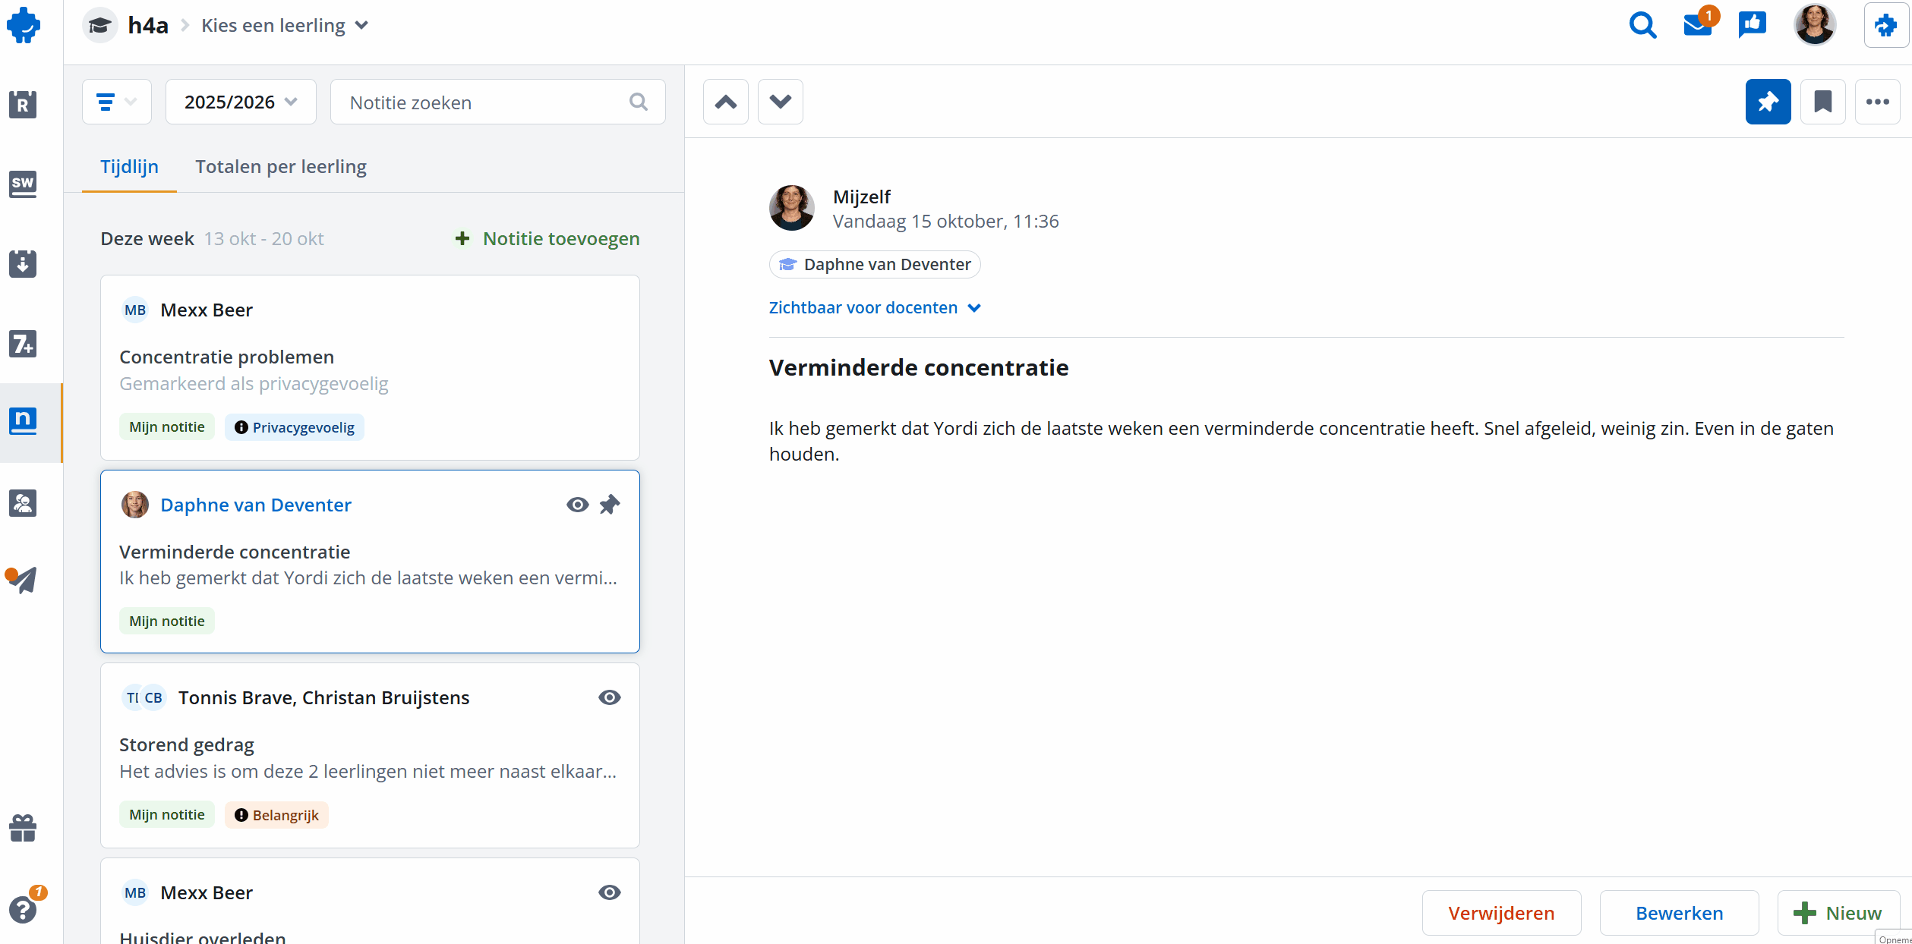Image resolution: width=1912 pixels, height=944 pixels.
Task: Open the Somtoday messages inbox icon
Action: [1697, 24]
